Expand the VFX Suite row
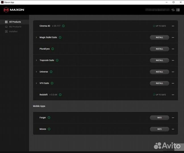Viewport: 184px width, 153px height. coord(36,83)
